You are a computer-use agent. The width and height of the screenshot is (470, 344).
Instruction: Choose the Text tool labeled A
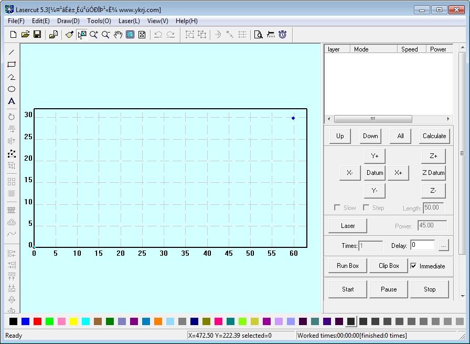(x=11, y=101)
